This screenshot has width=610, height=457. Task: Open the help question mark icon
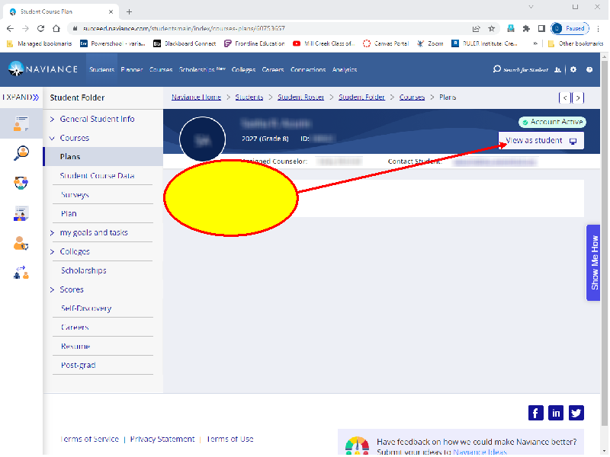click(589, 69)
